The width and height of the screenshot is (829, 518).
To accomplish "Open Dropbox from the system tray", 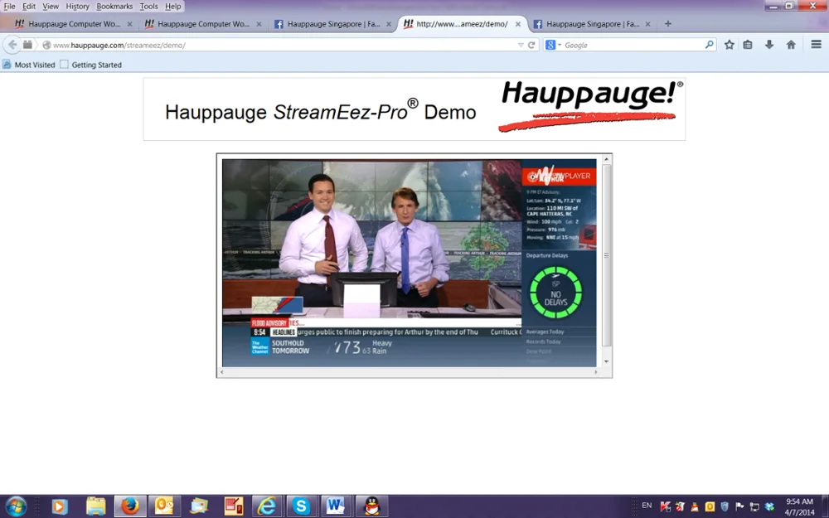I will pyautogui.click(x=770, y=506).
